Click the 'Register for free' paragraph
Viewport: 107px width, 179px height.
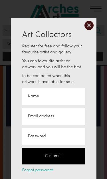52,49
